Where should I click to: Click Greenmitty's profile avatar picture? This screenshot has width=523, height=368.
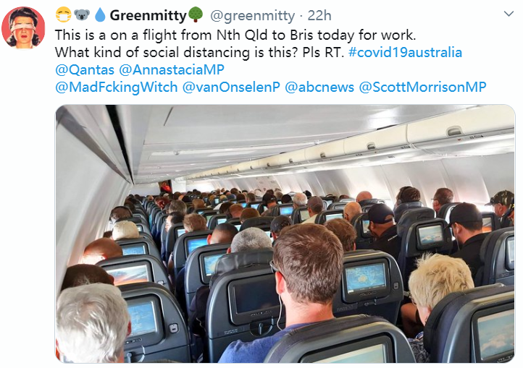22,28
